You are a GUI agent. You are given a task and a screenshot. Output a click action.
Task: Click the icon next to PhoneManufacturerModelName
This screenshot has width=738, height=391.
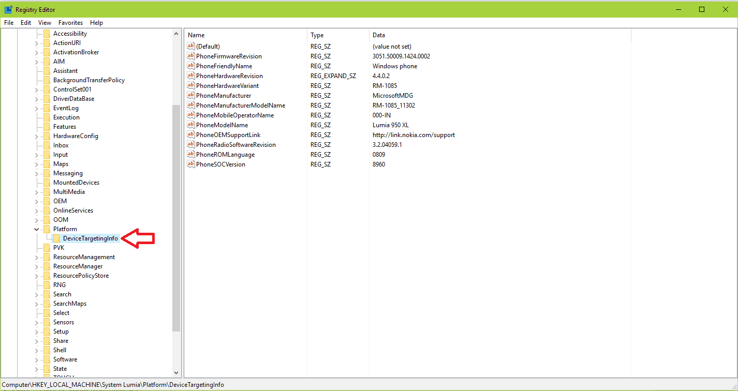point(190,106)
